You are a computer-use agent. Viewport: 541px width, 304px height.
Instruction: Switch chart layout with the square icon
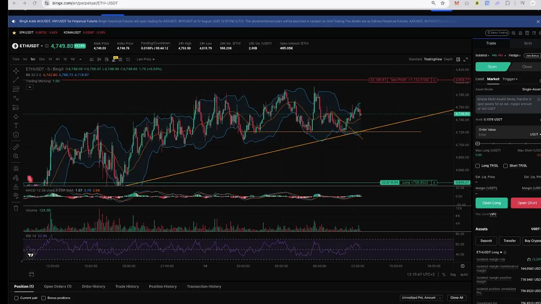458,59
